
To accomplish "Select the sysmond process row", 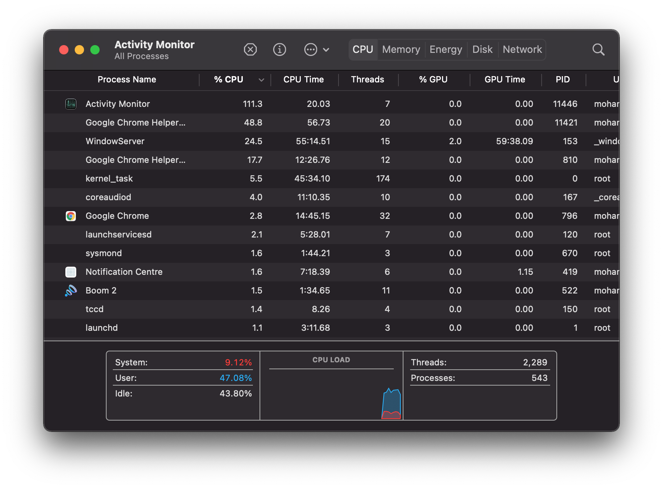I will 331,253.
